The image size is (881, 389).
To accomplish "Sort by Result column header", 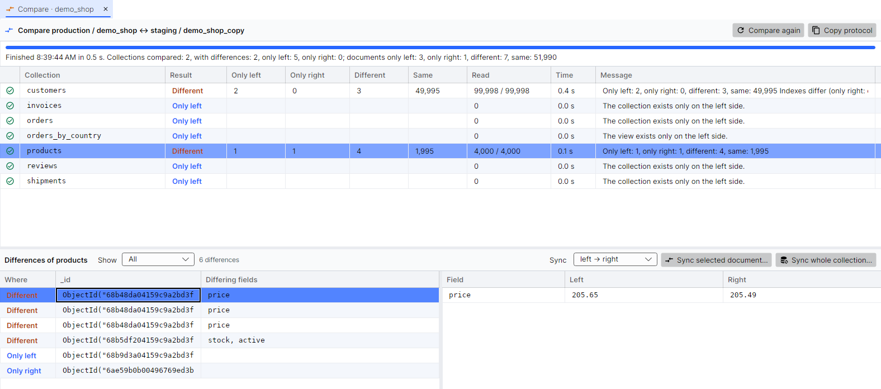I will coord(196,75).
